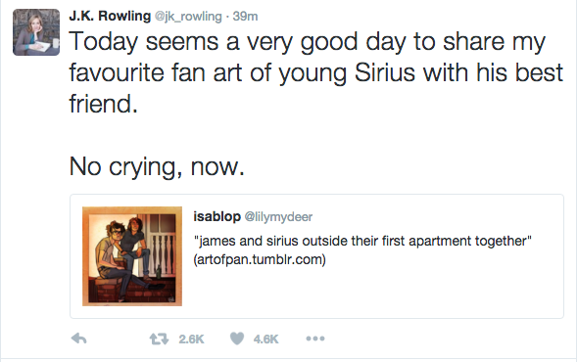Viewport: 577px width, 362px height.
Task: Click the J.K. Rowling display name
Action: point(110,17)
